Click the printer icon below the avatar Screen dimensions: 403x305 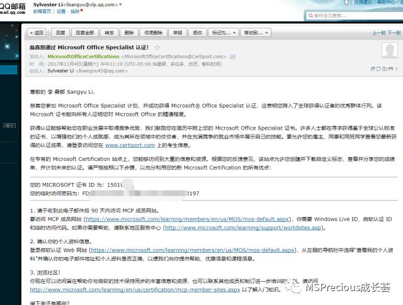(x=390, y=69)
